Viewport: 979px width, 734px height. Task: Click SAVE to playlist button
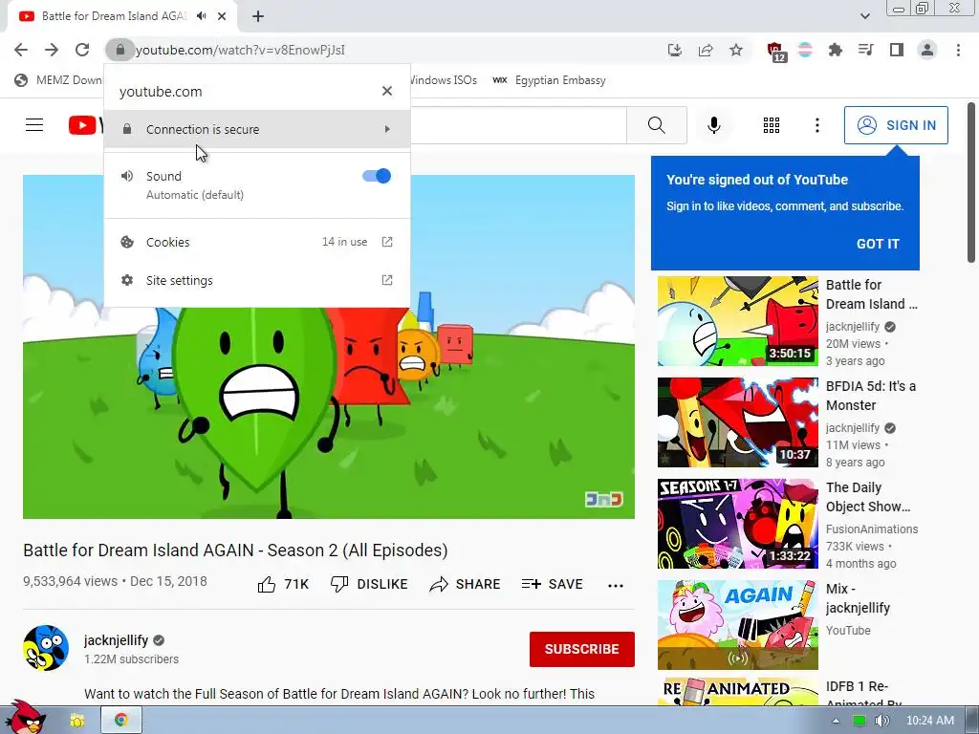[x=552, y=584]
